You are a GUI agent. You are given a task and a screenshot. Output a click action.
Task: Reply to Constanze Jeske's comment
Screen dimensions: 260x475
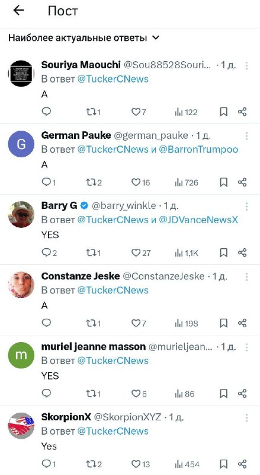[46, 323]
